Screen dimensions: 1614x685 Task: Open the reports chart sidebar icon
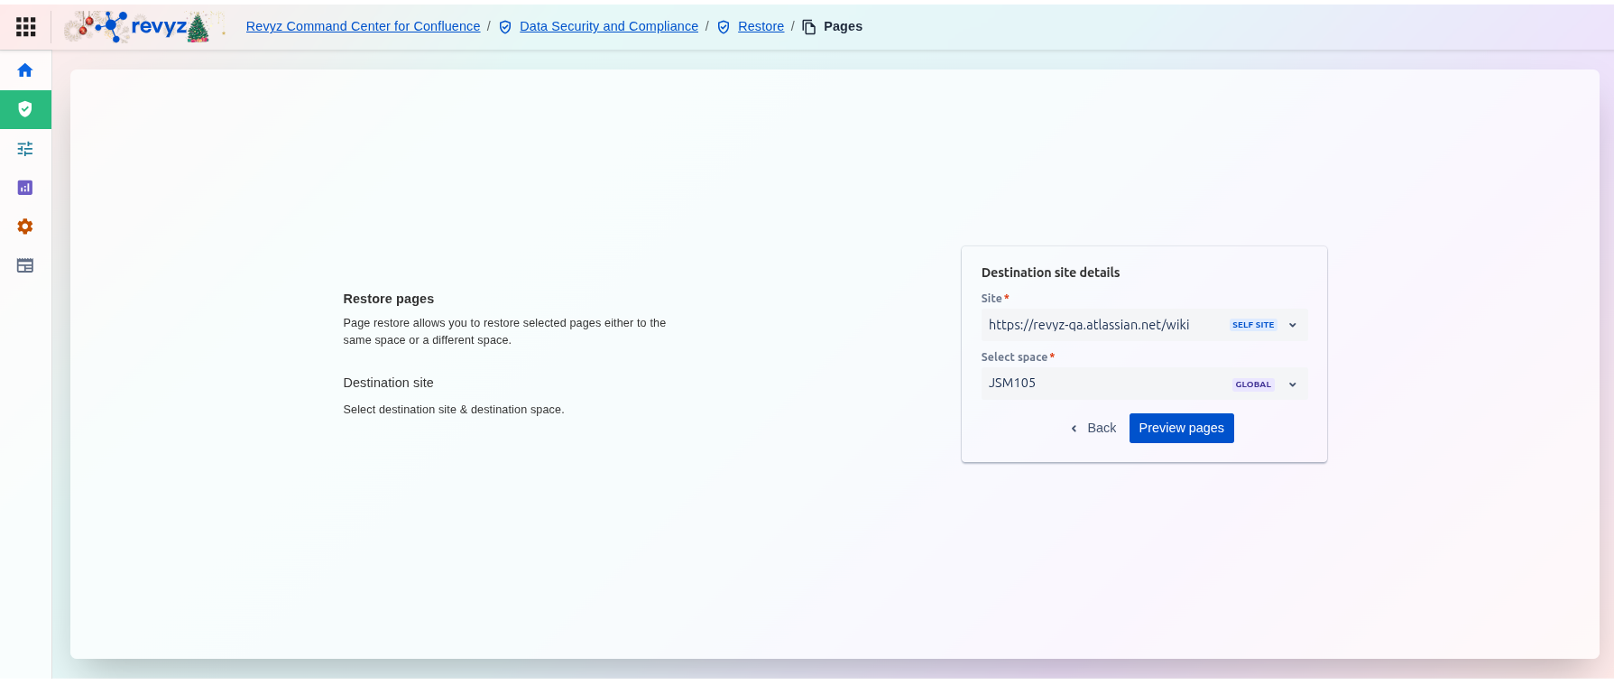coord(25,188)
